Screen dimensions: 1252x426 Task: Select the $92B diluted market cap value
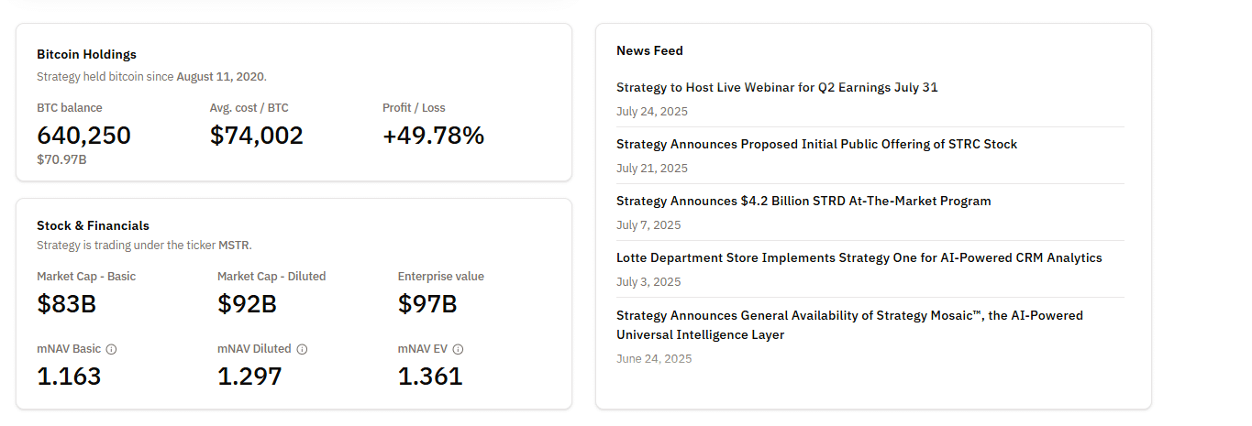[247, 304]
